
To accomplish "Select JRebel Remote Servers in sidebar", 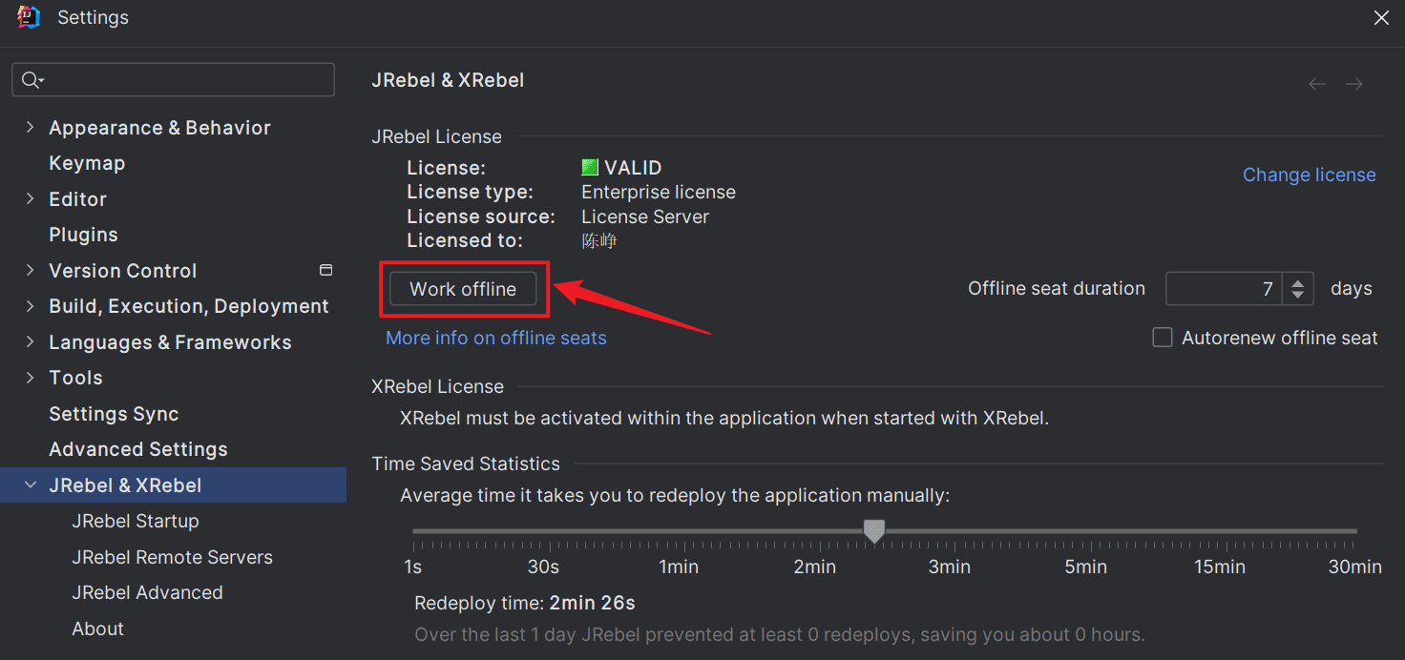I will (172, 557).
